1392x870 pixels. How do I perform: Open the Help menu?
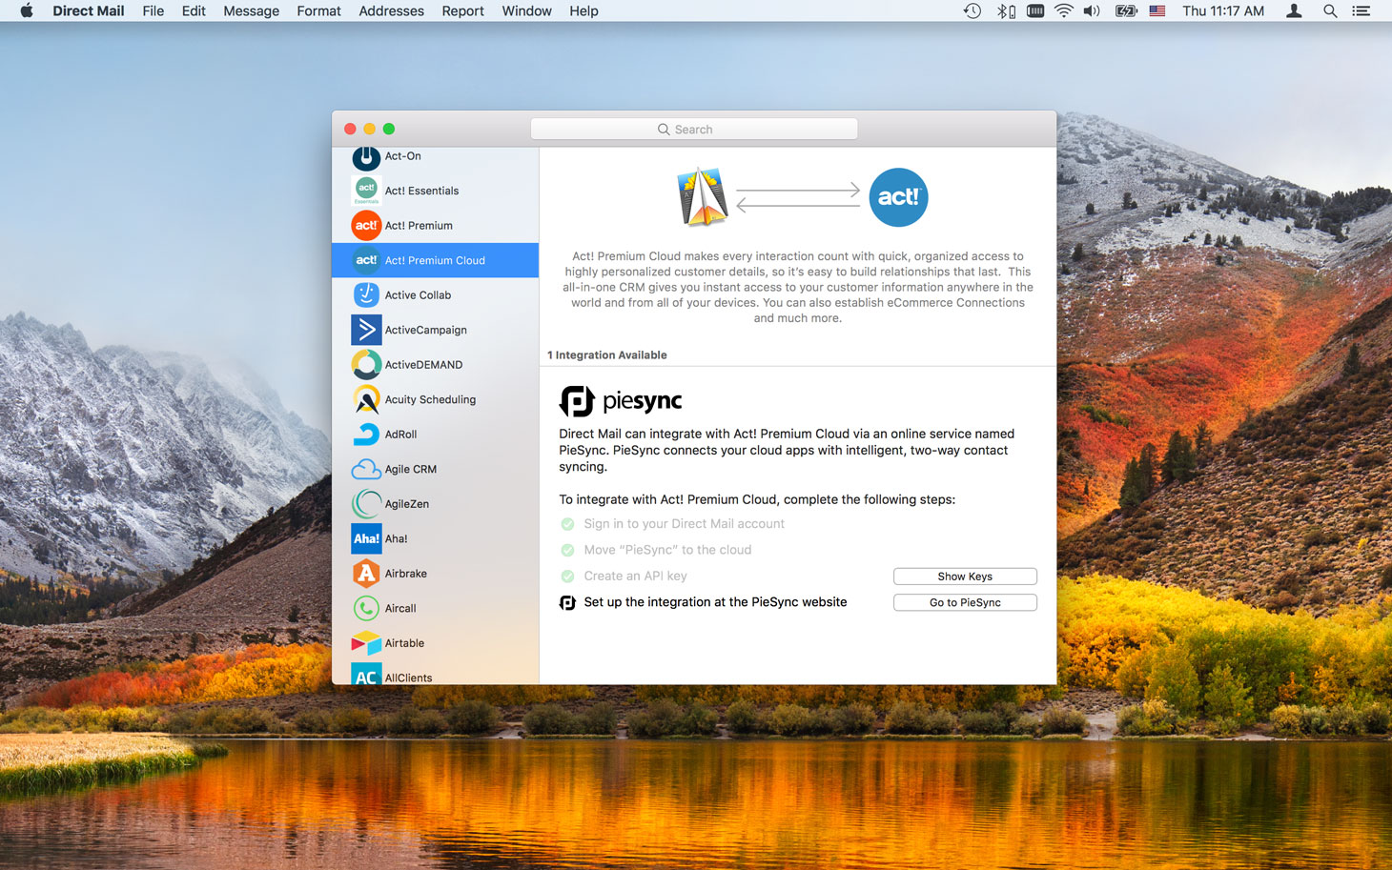point(583,11)
